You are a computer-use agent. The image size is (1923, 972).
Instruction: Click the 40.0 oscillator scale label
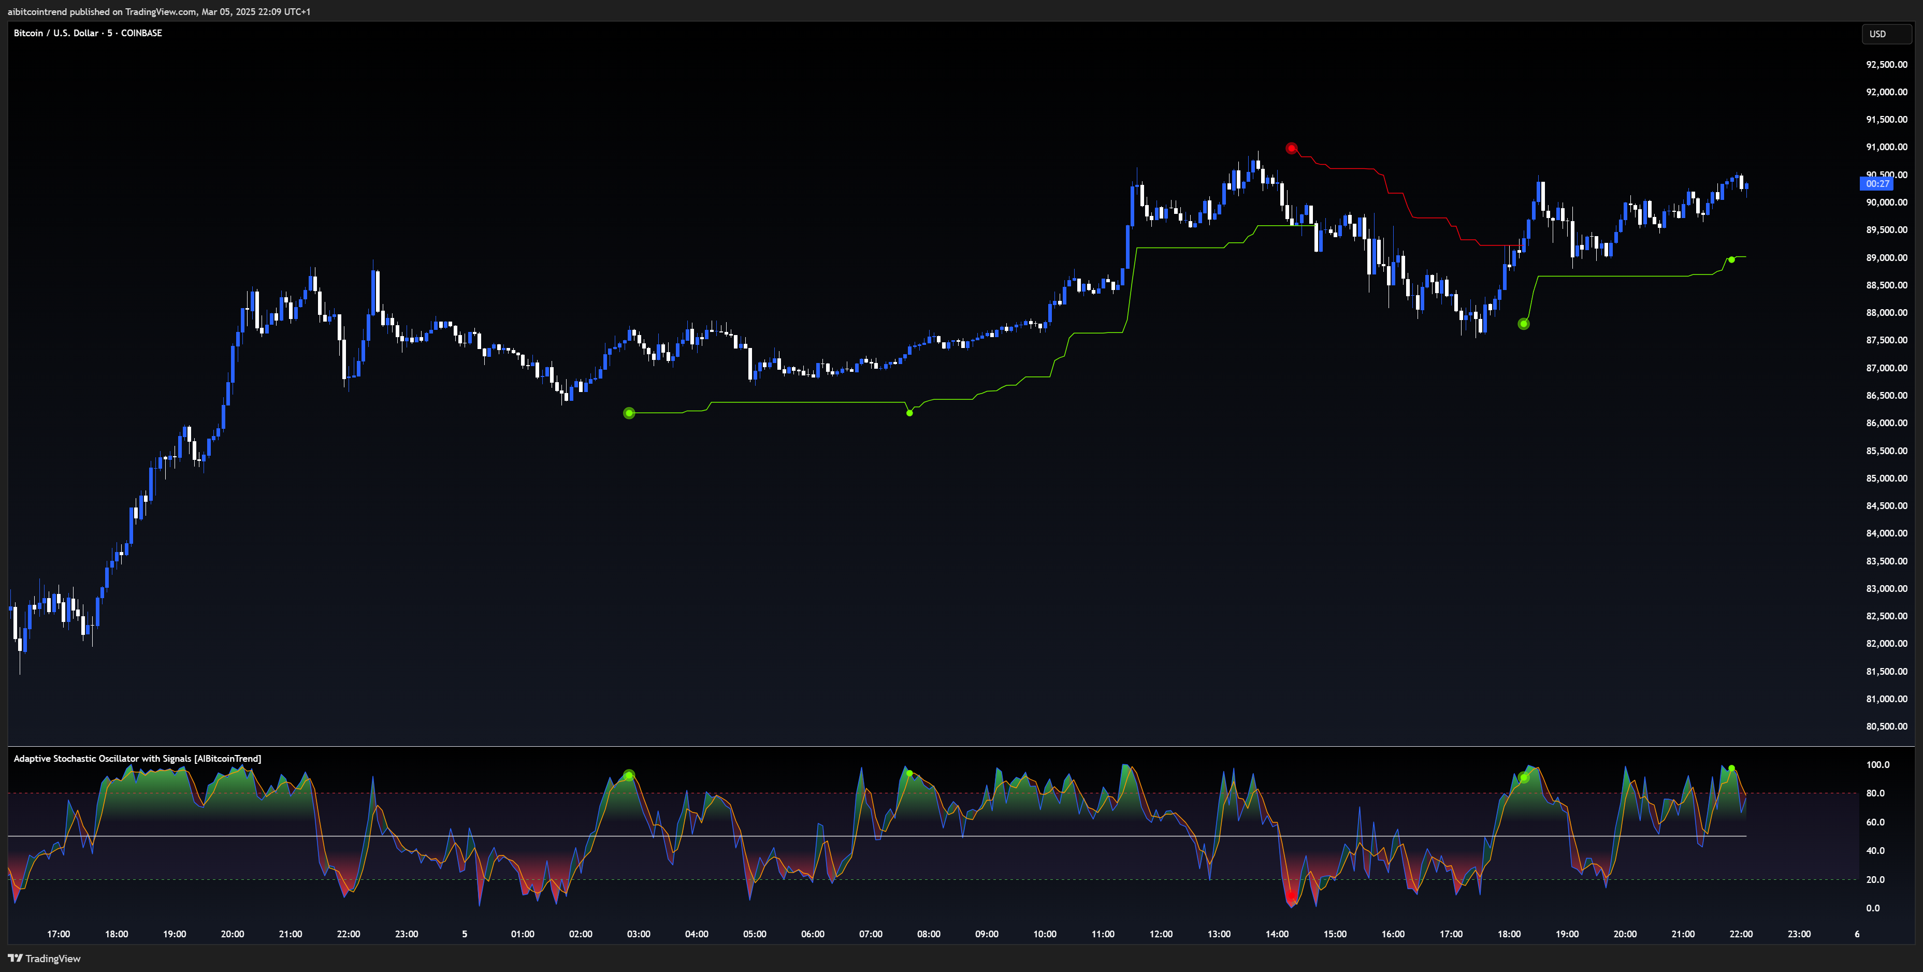click(x=1875, y=851)
